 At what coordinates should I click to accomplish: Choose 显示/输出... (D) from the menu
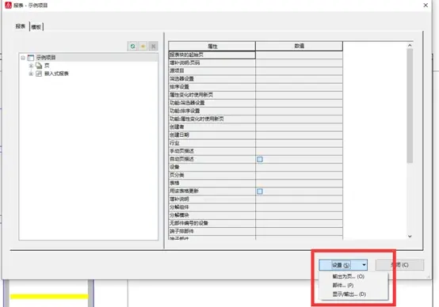pyautogui.click(x=349, y=294)
